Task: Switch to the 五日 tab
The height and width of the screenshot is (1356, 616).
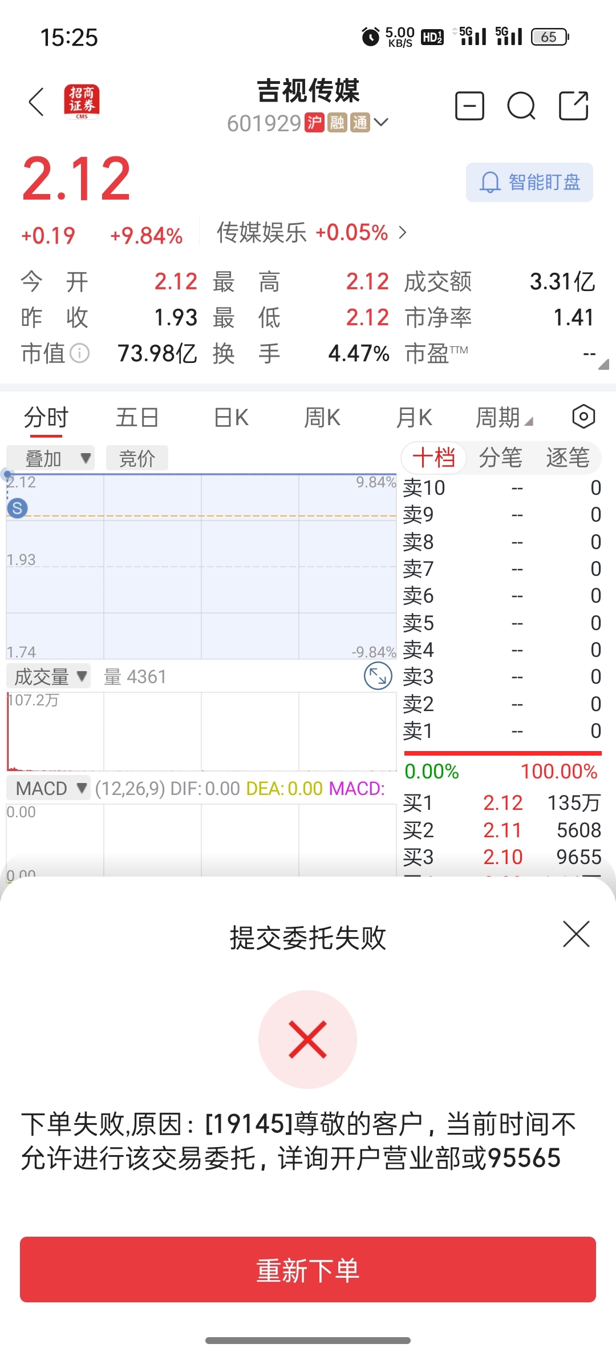Action: (137, 417)
